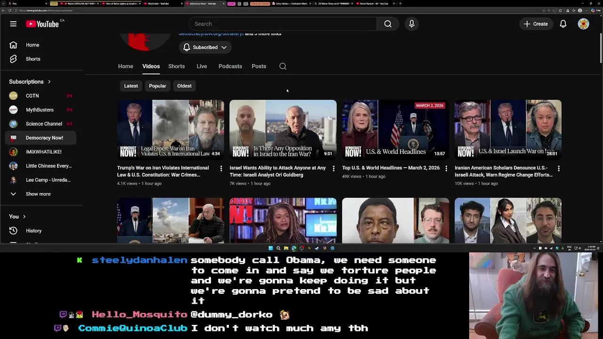Open CGTN subscription channel

[x=41, y=96]
